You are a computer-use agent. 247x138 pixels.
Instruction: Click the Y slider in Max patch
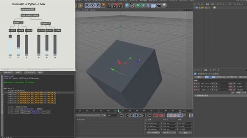[19, 45]
